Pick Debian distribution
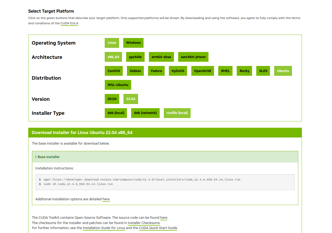The image size is (332, 233). pos(135,71)
